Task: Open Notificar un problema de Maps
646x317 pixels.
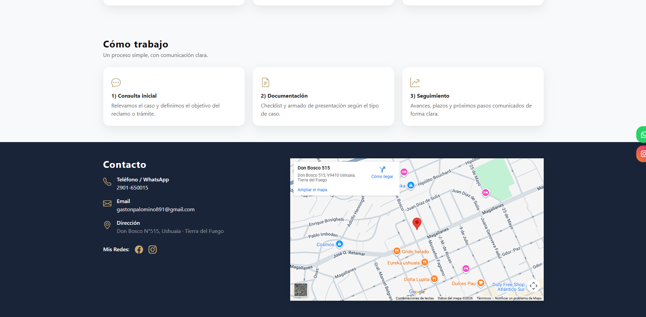Action: (x=518, y=298)
